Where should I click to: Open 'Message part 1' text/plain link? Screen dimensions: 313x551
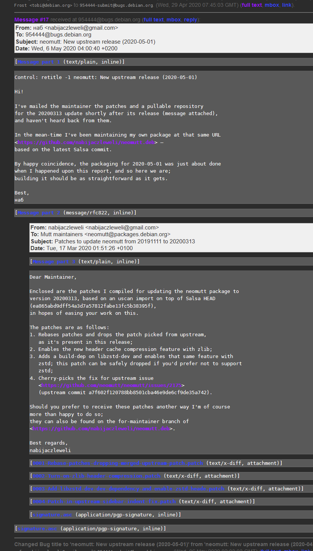39,62
